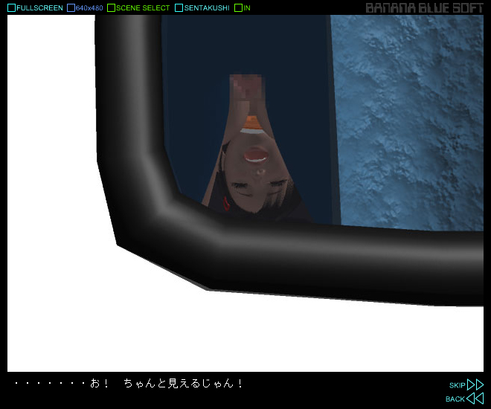The height and width of the screenshot is (409, 491).
Task: Tick the 640x480 checkbox
Action: (71, 8)
